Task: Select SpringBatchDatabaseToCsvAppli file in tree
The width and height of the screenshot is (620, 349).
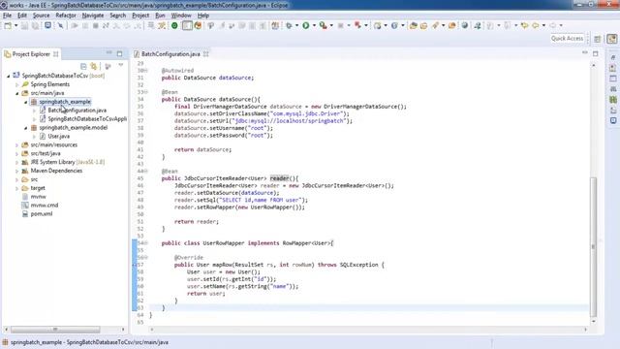Action: [87, 118]
